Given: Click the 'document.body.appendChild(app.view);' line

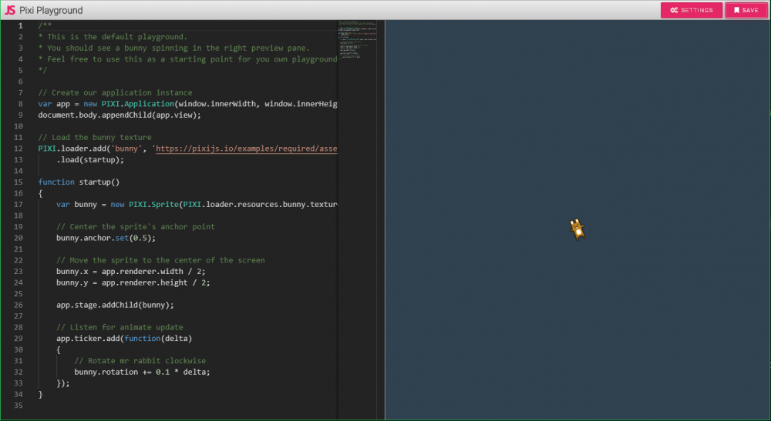Looking at the screenshot, I should pos(120,115).
